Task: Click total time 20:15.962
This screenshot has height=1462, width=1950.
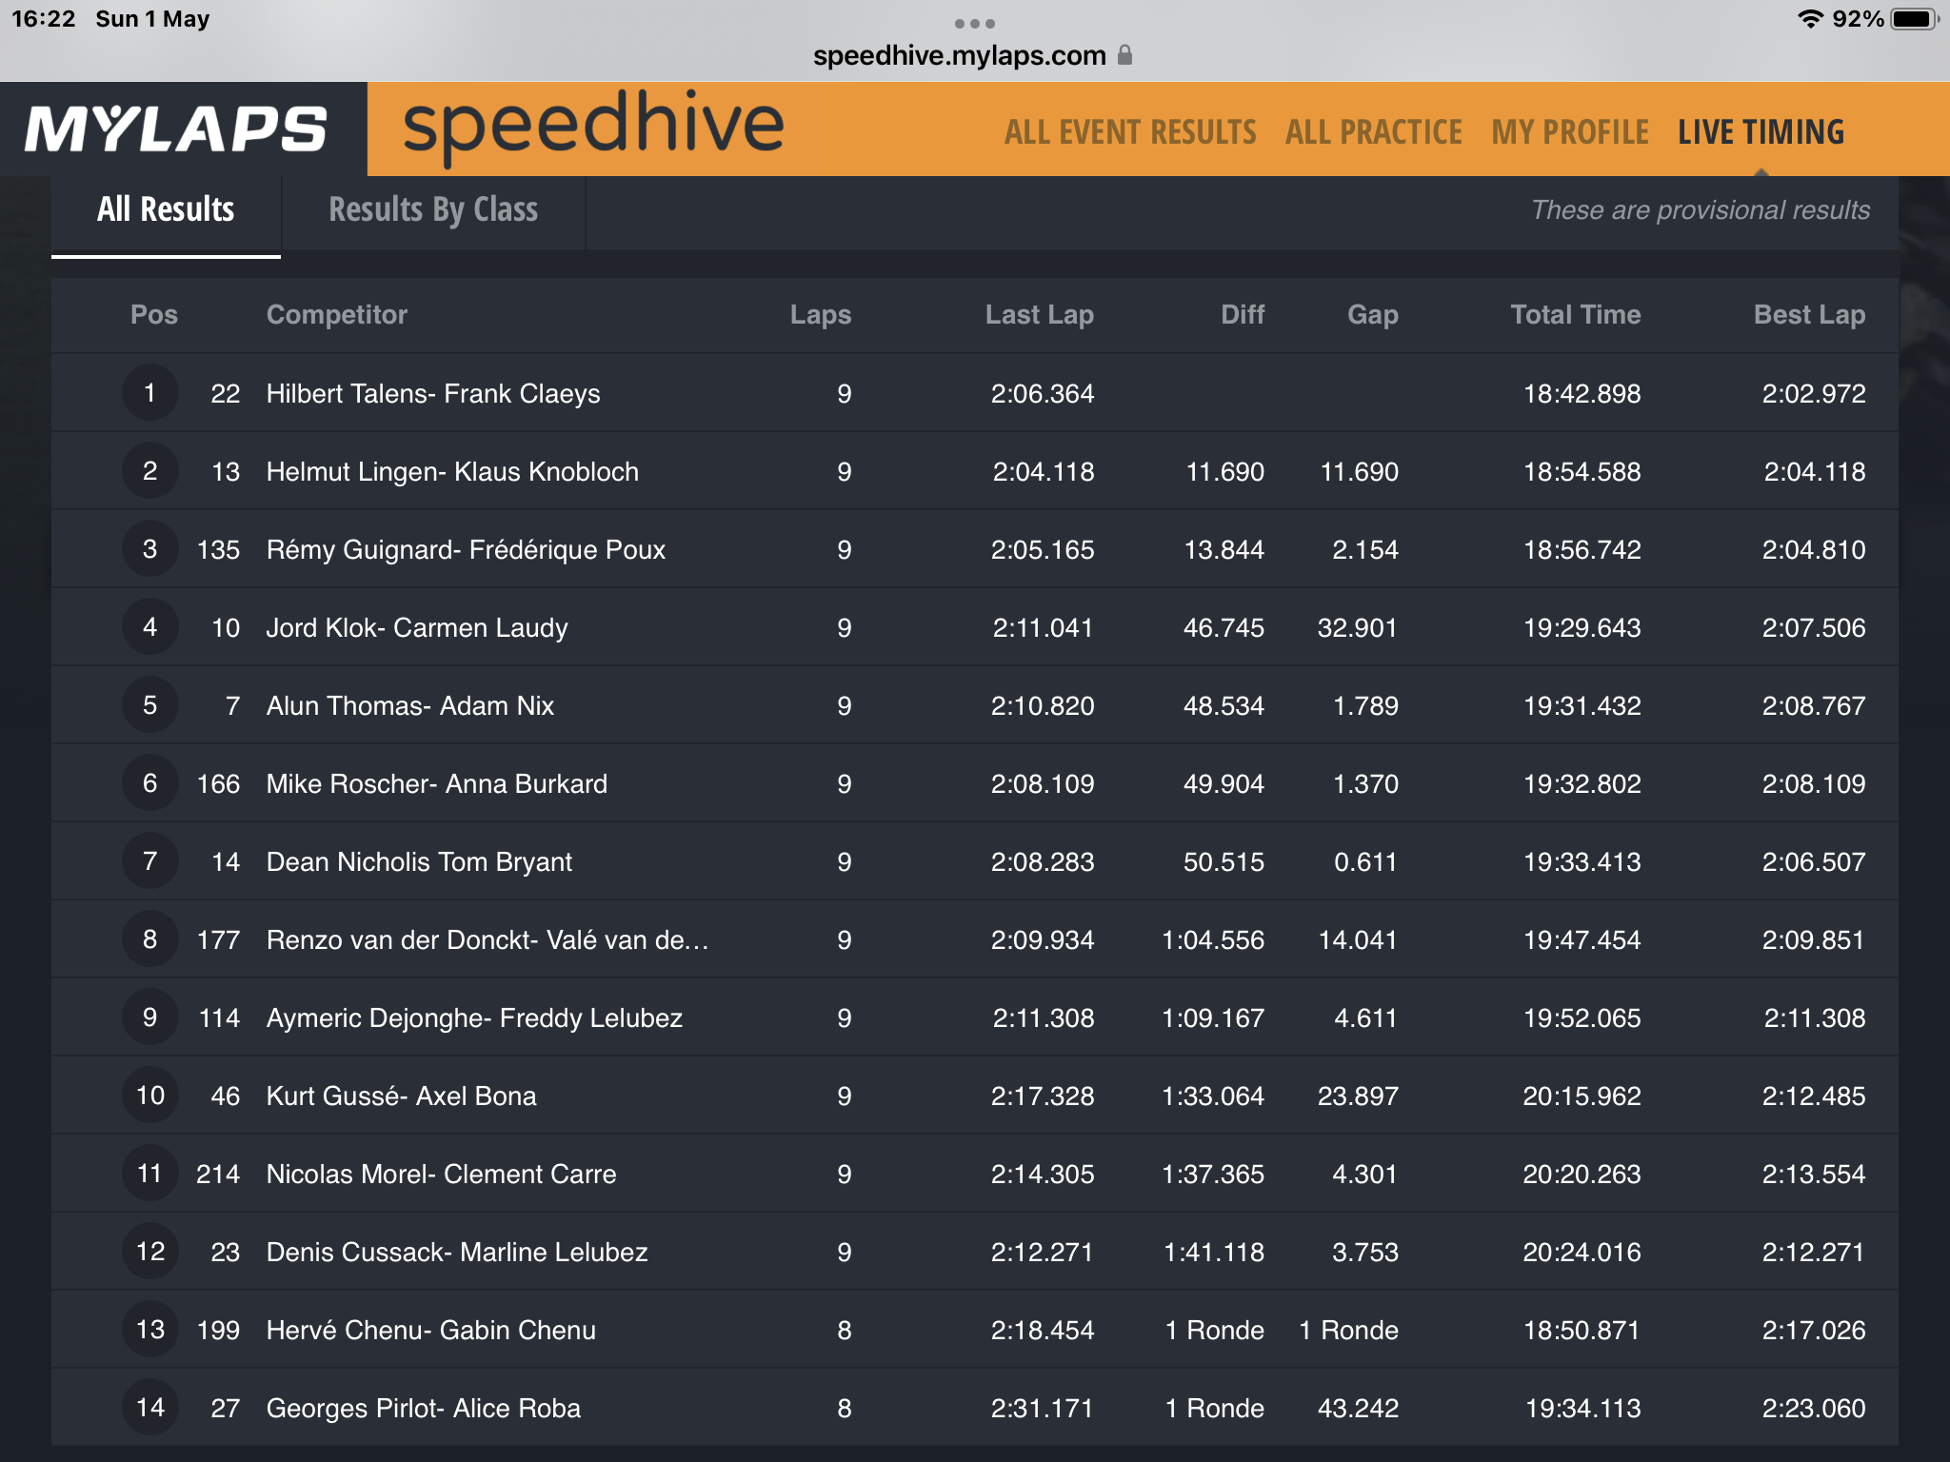Action: [x=1582, y=1096]
